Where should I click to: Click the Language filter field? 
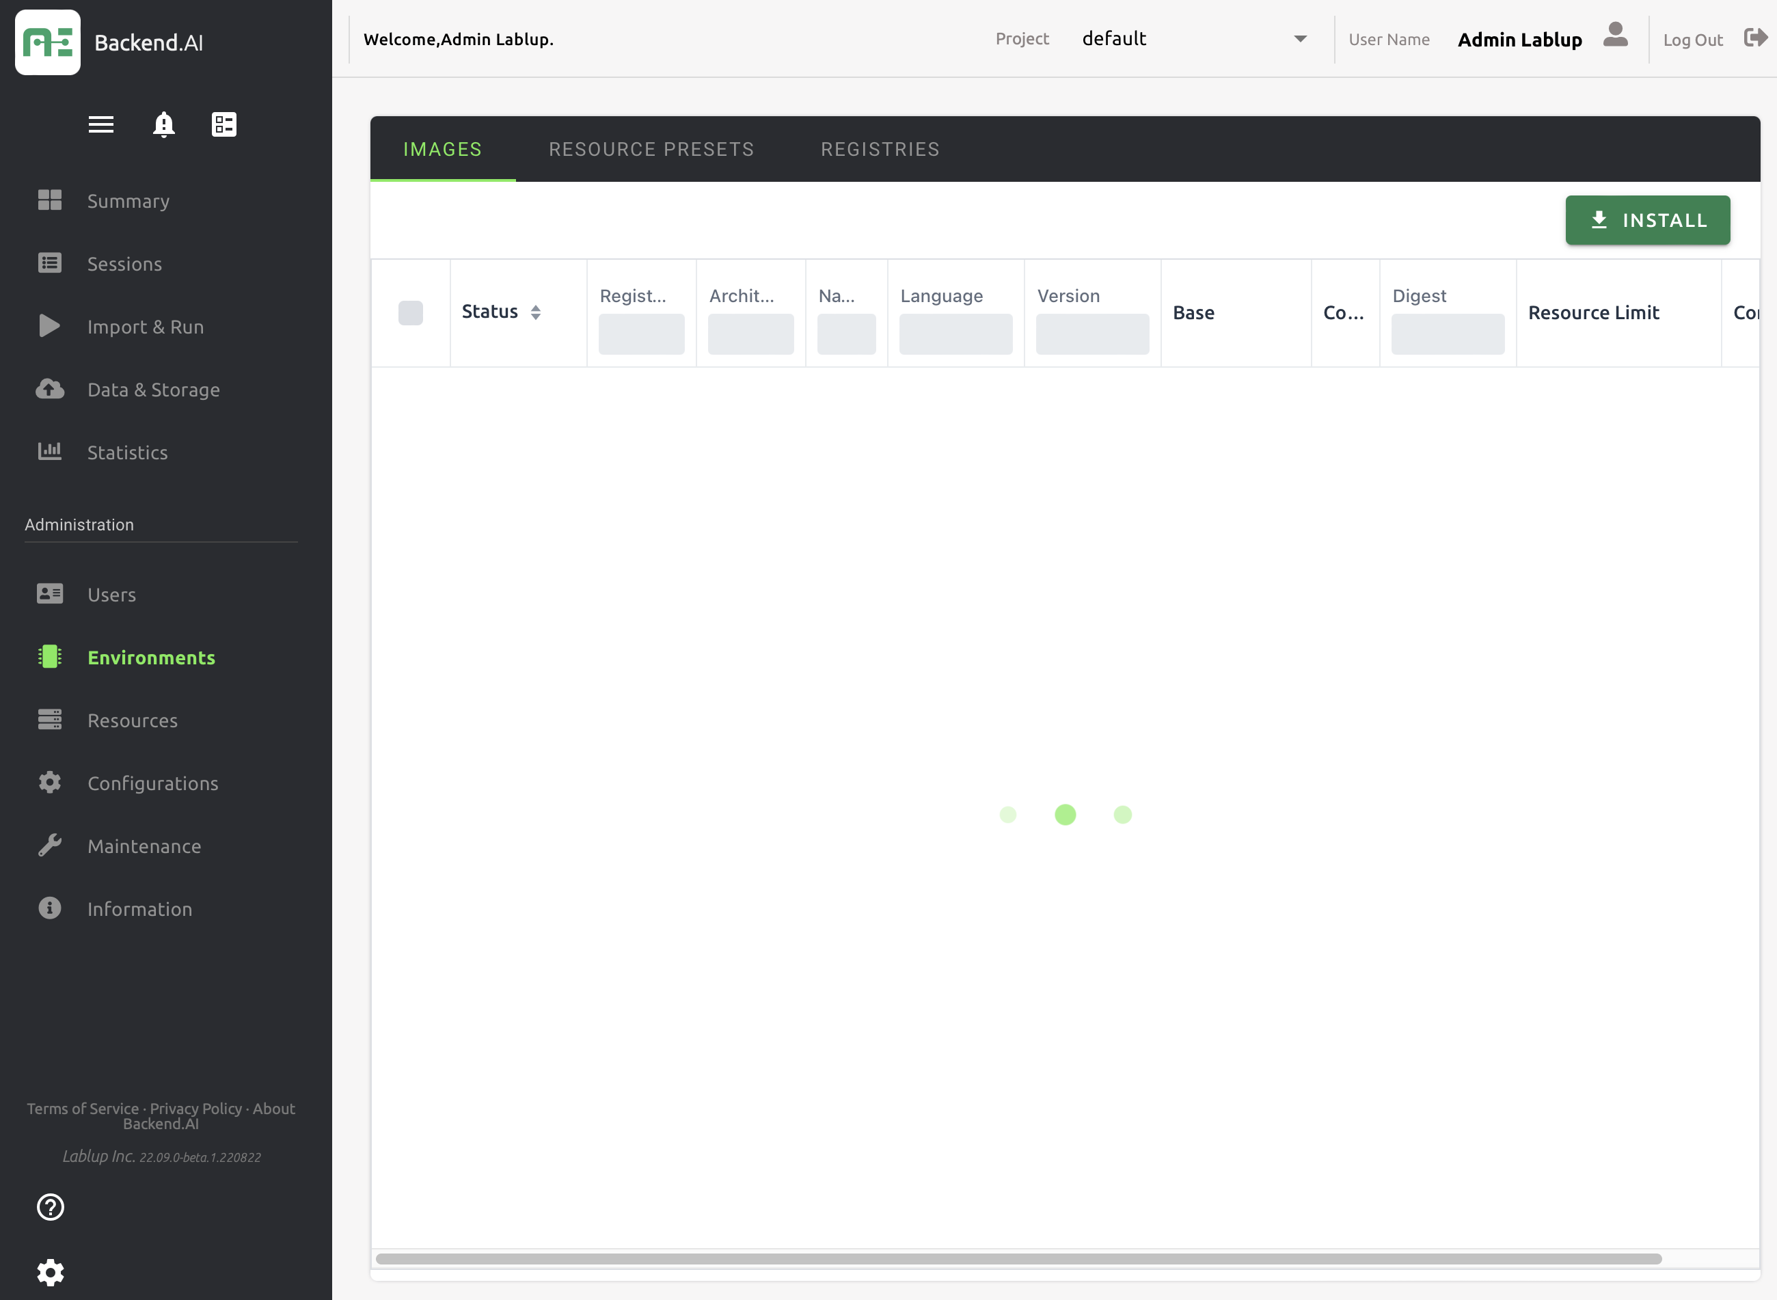coord(955,334)
